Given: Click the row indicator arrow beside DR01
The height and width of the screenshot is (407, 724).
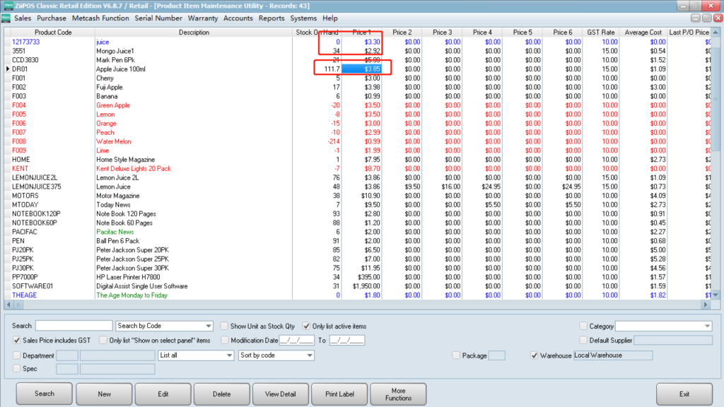Looking at the screenshot, I should pyautogui.click(x=7, y=69).
